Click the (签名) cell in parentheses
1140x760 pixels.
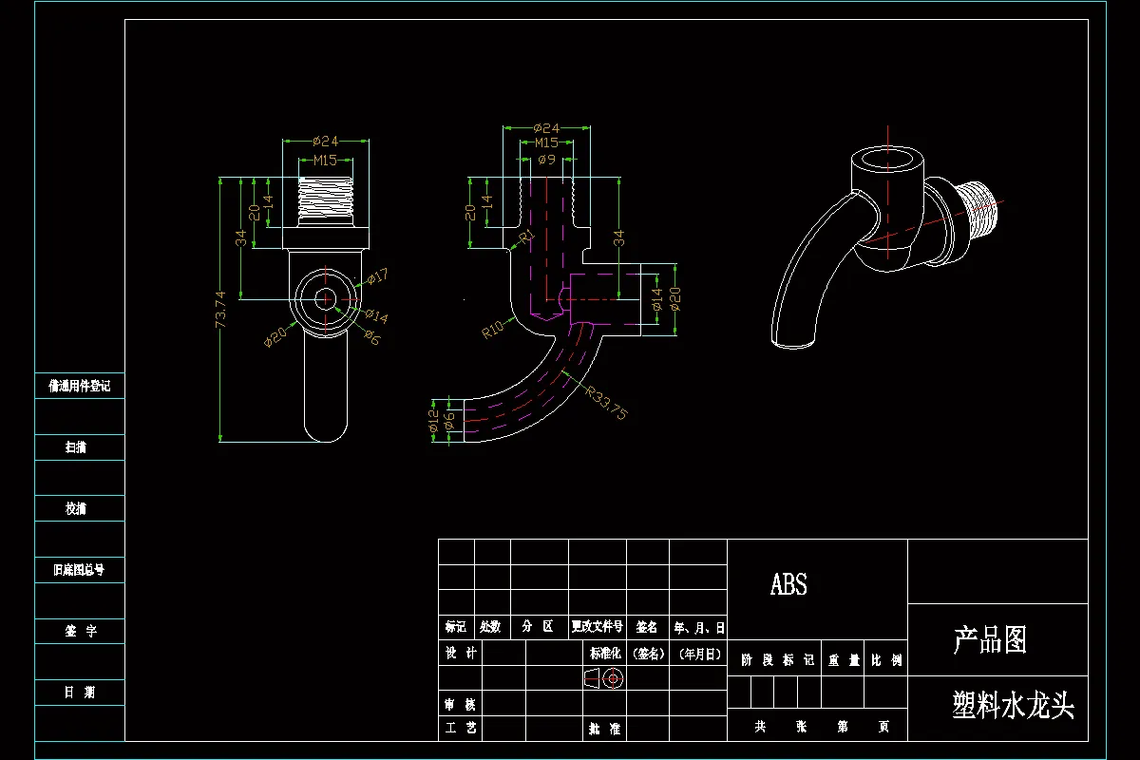point(647,654)
